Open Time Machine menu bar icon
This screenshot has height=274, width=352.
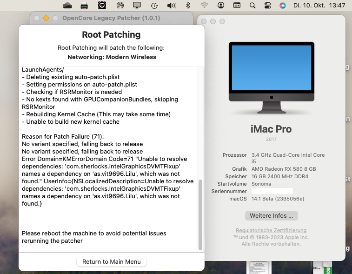pyautogui.click(x=154, y=6)
